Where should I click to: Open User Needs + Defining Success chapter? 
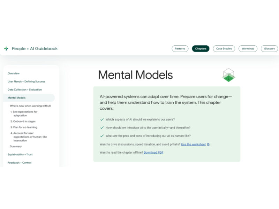[x=26, y=82]
